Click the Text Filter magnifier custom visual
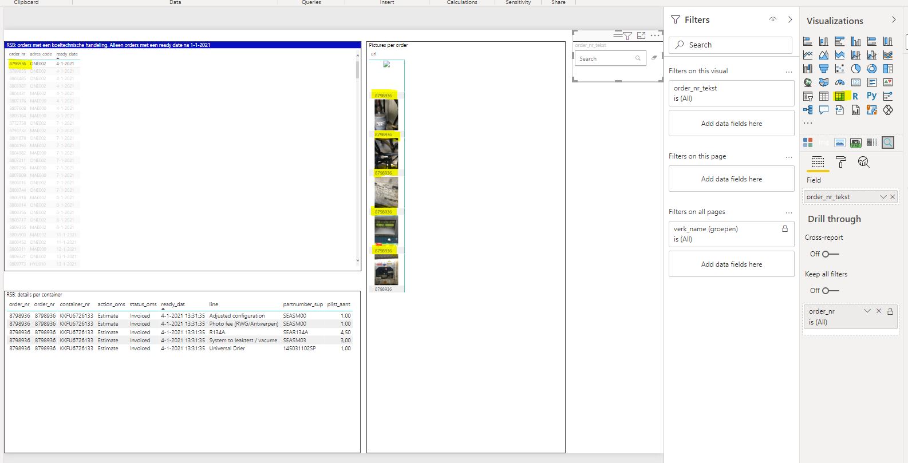Screen dimensions: 908x463 pos(888,143)
